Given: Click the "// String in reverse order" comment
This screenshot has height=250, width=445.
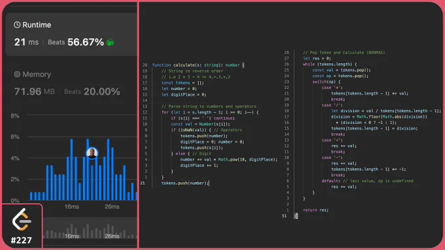Looking at the screenshot, I should (x=192, y=71).
